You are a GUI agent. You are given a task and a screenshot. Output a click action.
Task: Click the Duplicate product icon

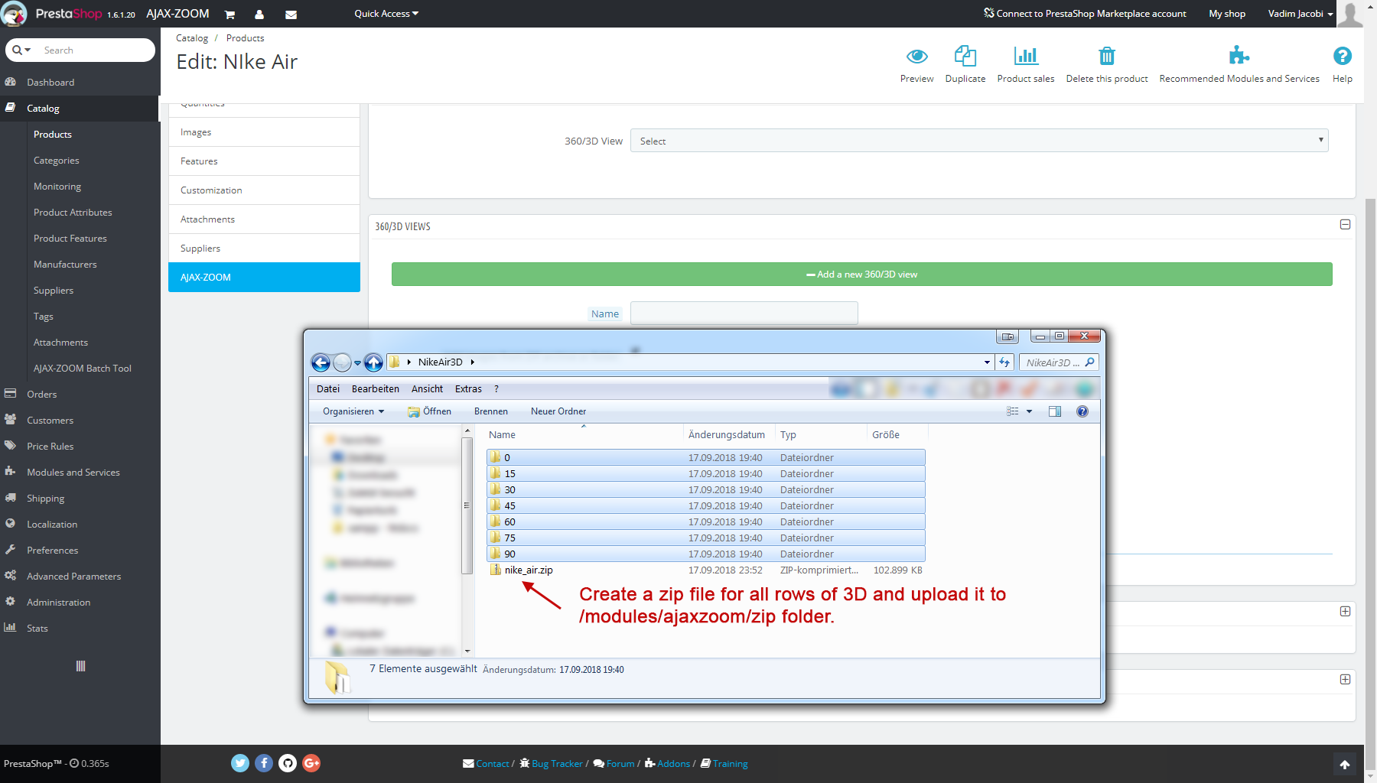(965, 56)
